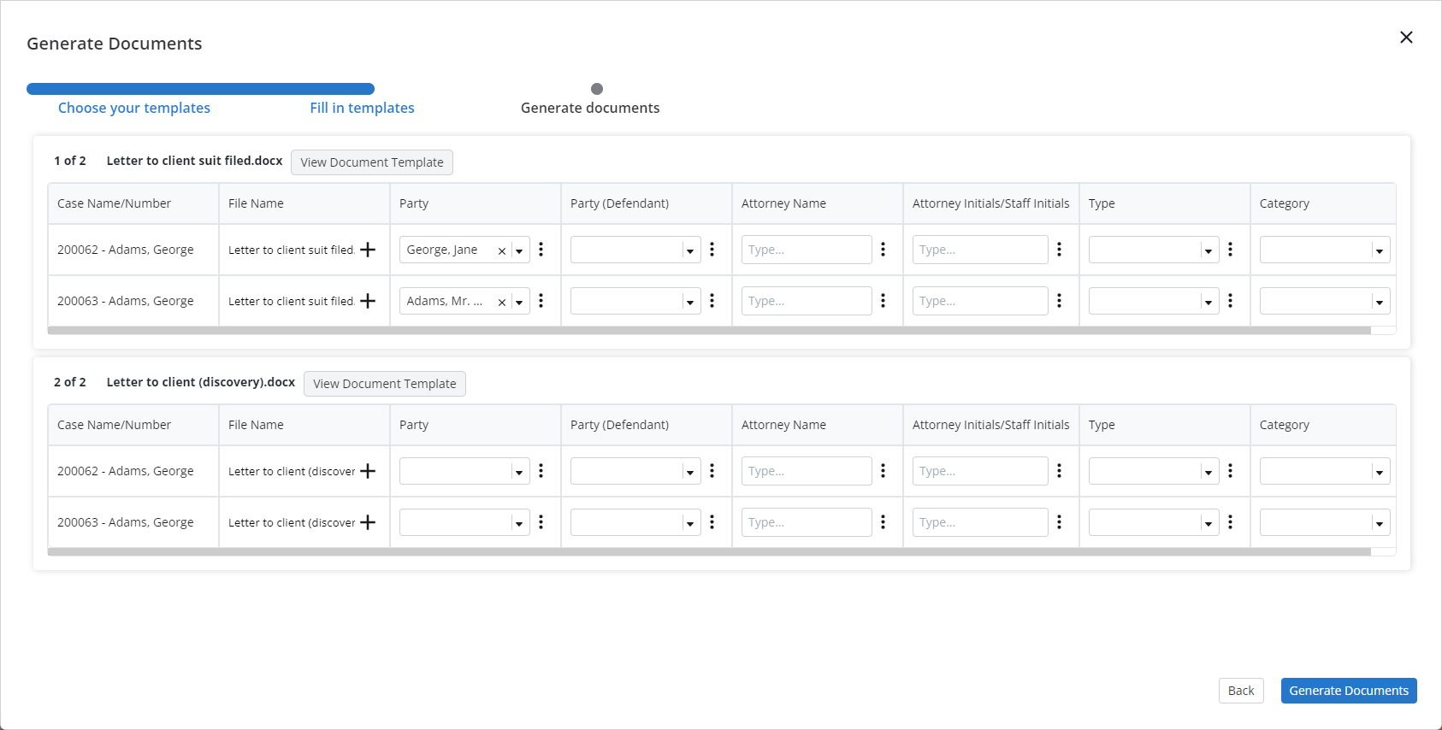1442x730 pixels.
Task: Open Category dropdown, 200063 suit filed row
Action: [x=1325, y=301]
